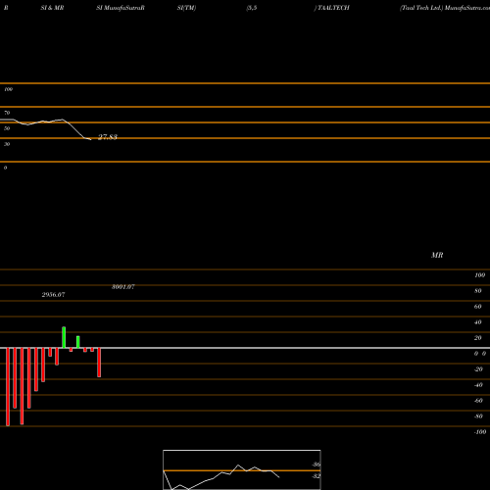Click the 32 label in mini chart
The width and height of the screenshot is (490, 490).
(317, 476)
